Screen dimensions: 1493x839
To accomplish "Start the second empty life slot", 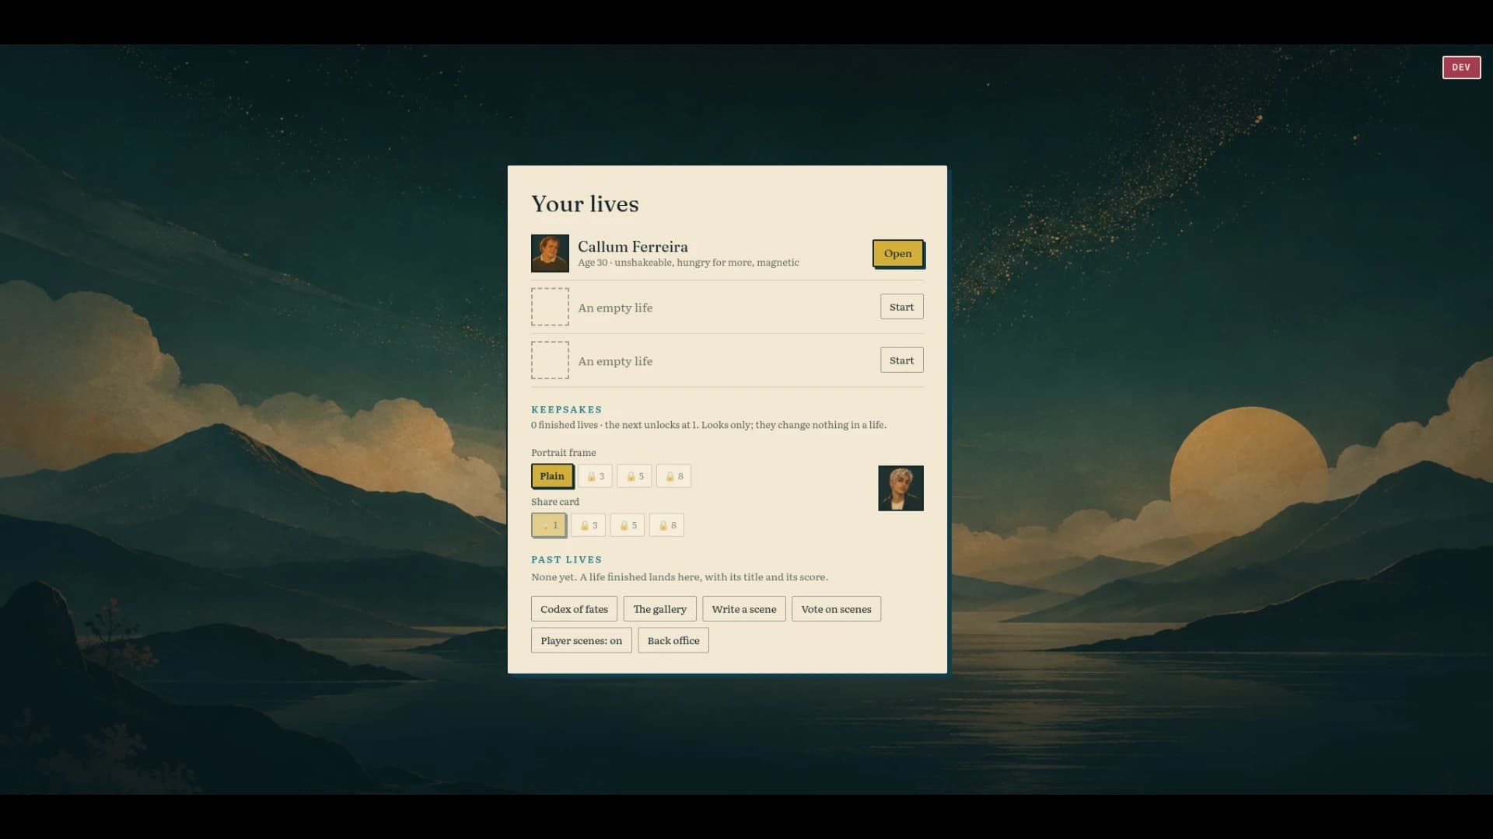I will click(901, 360).
